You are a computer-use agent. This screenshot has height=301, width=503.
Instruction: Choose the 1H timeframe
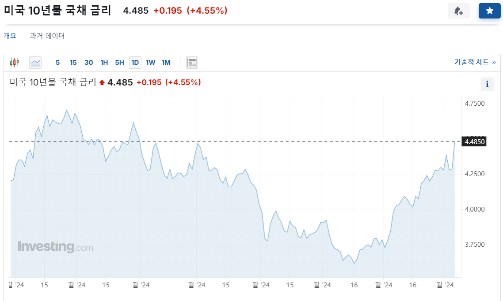tap(104, 63)
